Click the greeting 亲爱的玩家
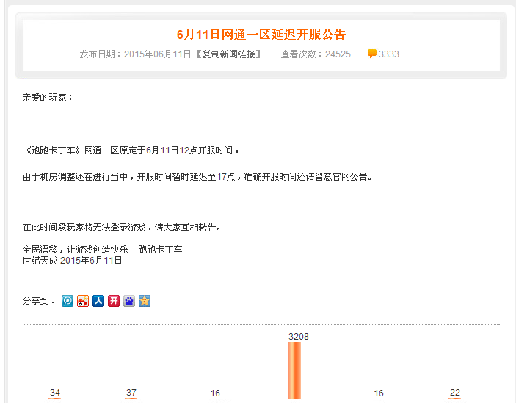 (x=48, y=98)
